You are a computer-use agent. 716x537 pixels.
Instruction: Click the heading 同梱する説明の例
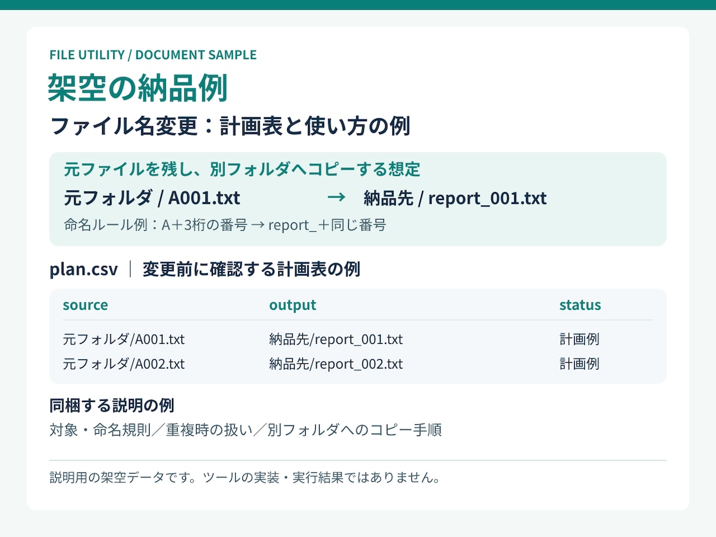112,406
